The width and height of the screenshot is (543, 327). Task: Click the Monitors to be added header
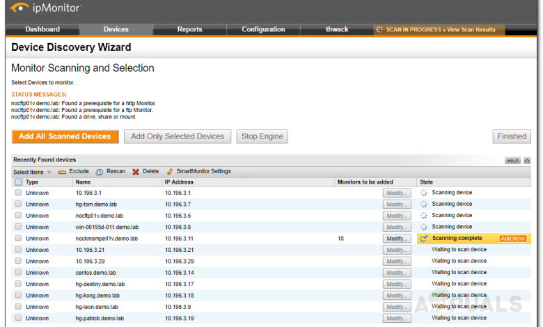coord(365,182)
